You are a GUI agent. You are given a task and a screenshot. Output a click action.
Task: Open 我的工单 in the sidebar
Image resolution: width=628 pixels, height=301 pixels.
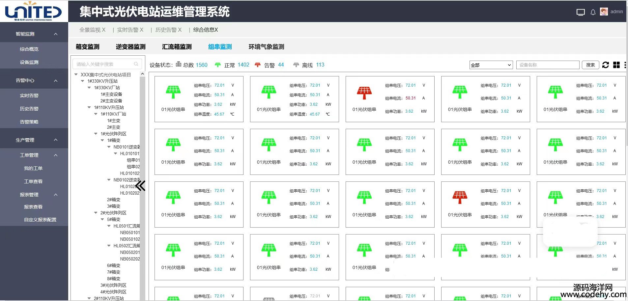(33, 168)
